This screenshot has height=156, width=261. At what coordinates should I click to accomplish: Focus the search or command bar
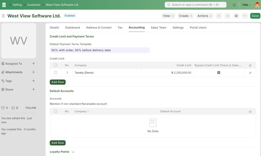(195, 5)
